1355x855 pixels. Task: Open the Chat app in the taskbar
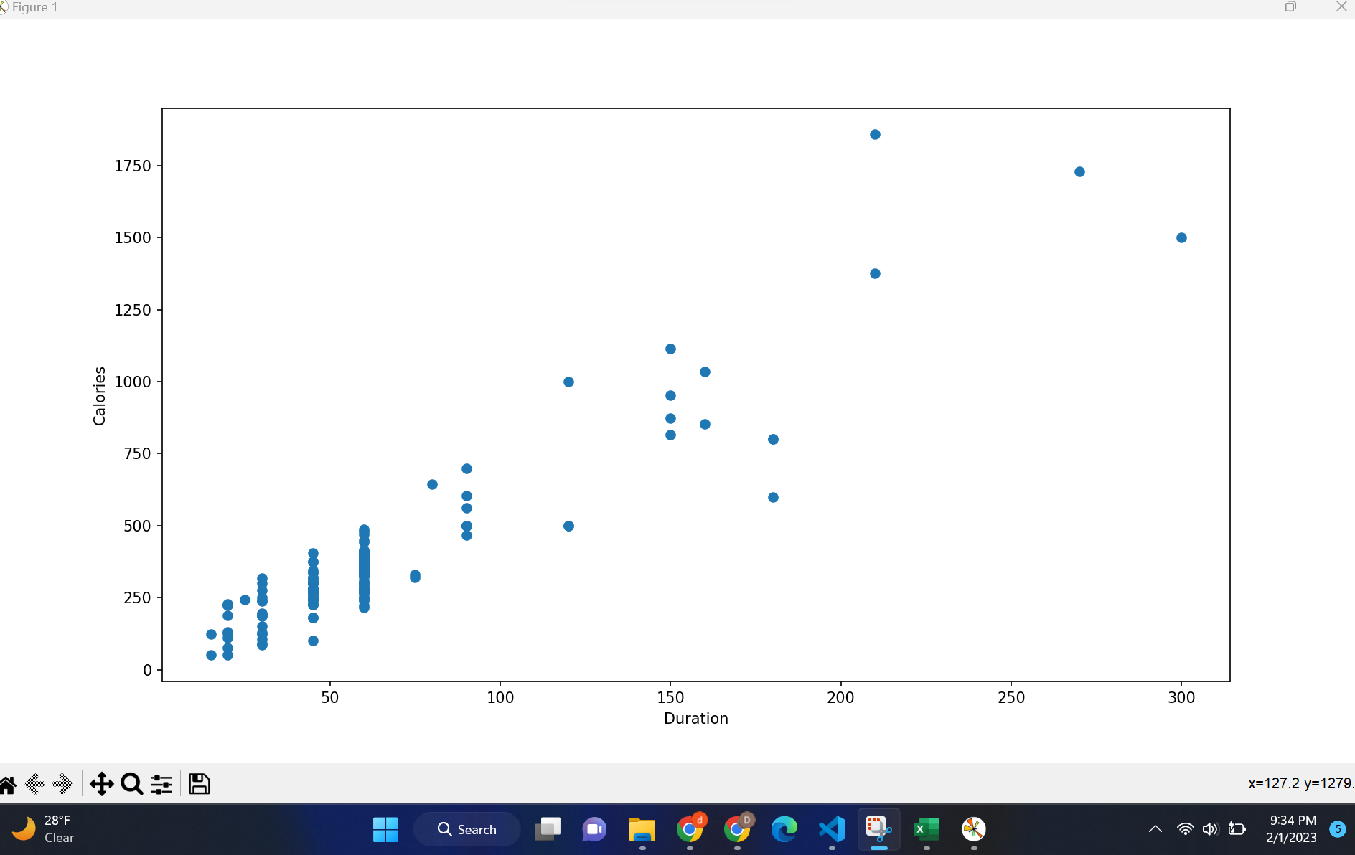pyautogui.click(x=594, y=829)
